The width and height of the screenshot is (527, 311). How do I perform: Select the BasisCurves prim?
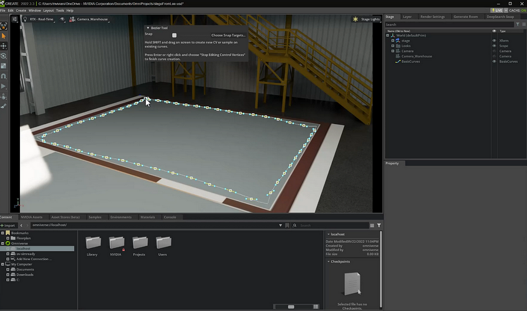(x=410, y=61)
